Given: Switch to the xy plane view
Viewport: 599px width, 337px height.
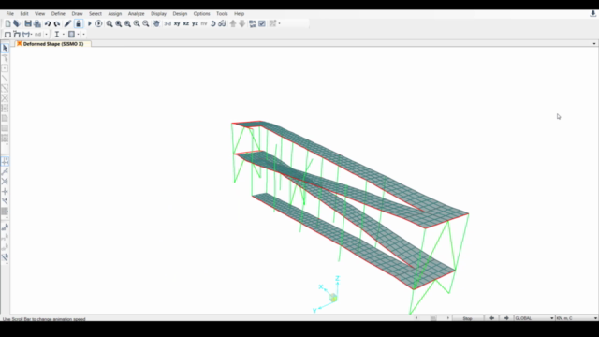Looking at the screenshot, I should click(177, 23).
